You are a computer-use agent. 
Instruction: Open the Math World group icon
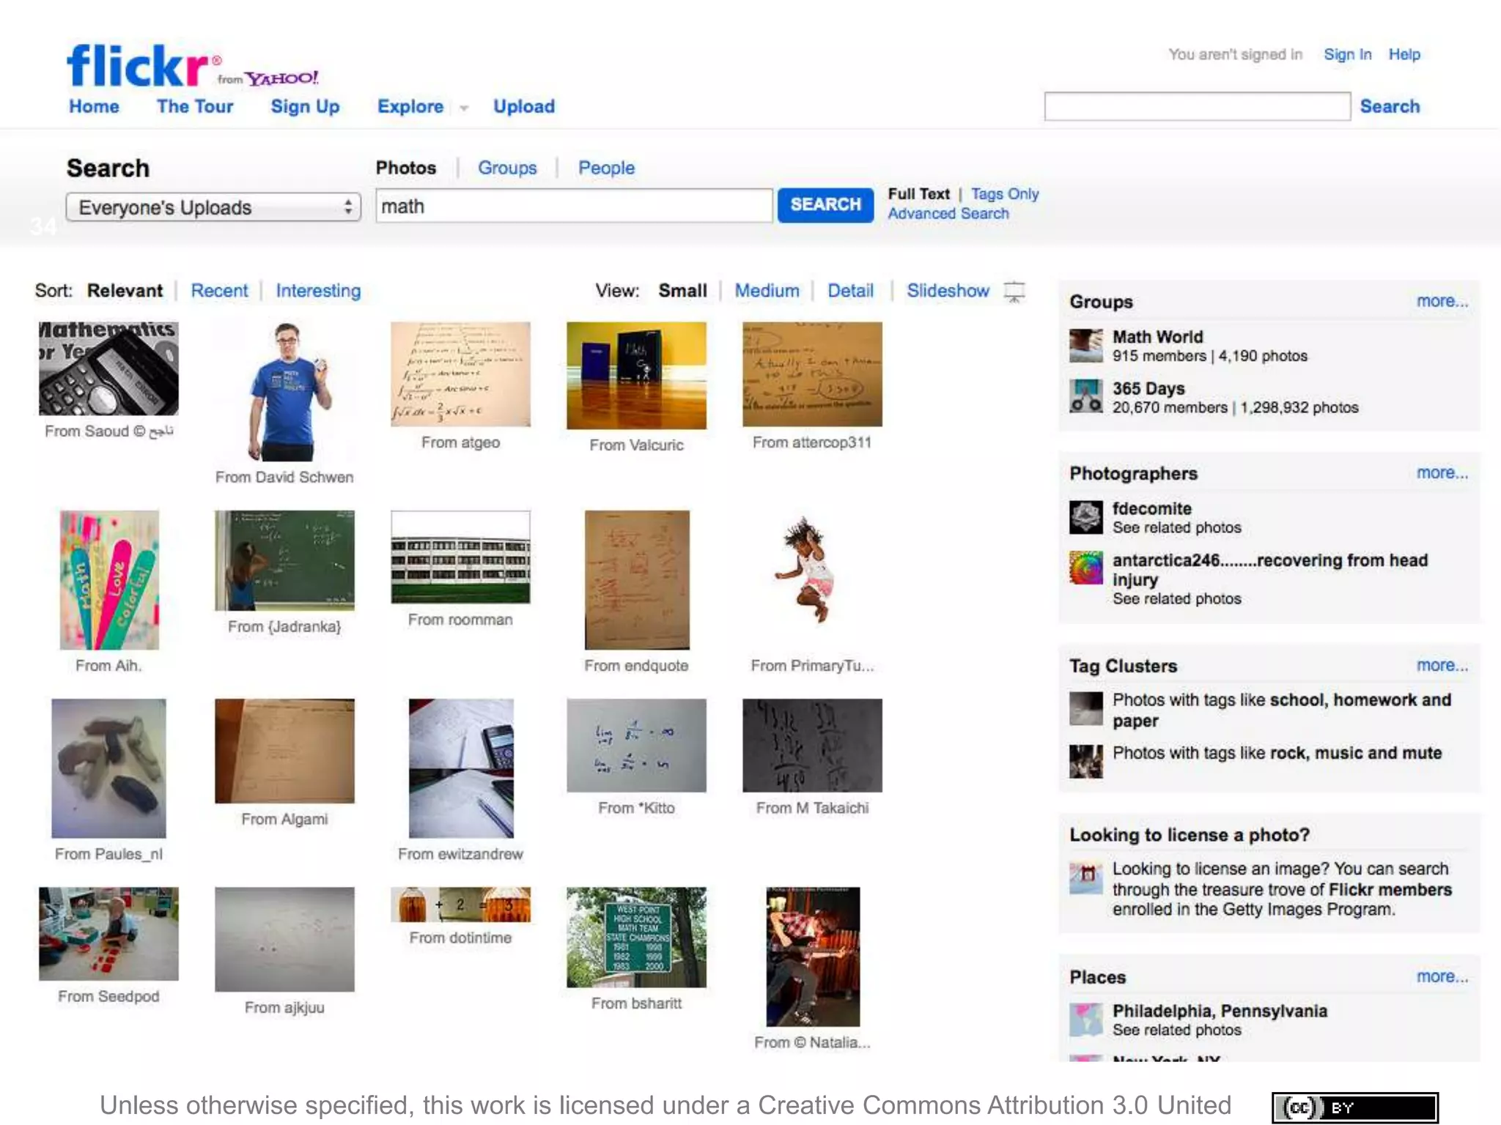[1085, 346]
